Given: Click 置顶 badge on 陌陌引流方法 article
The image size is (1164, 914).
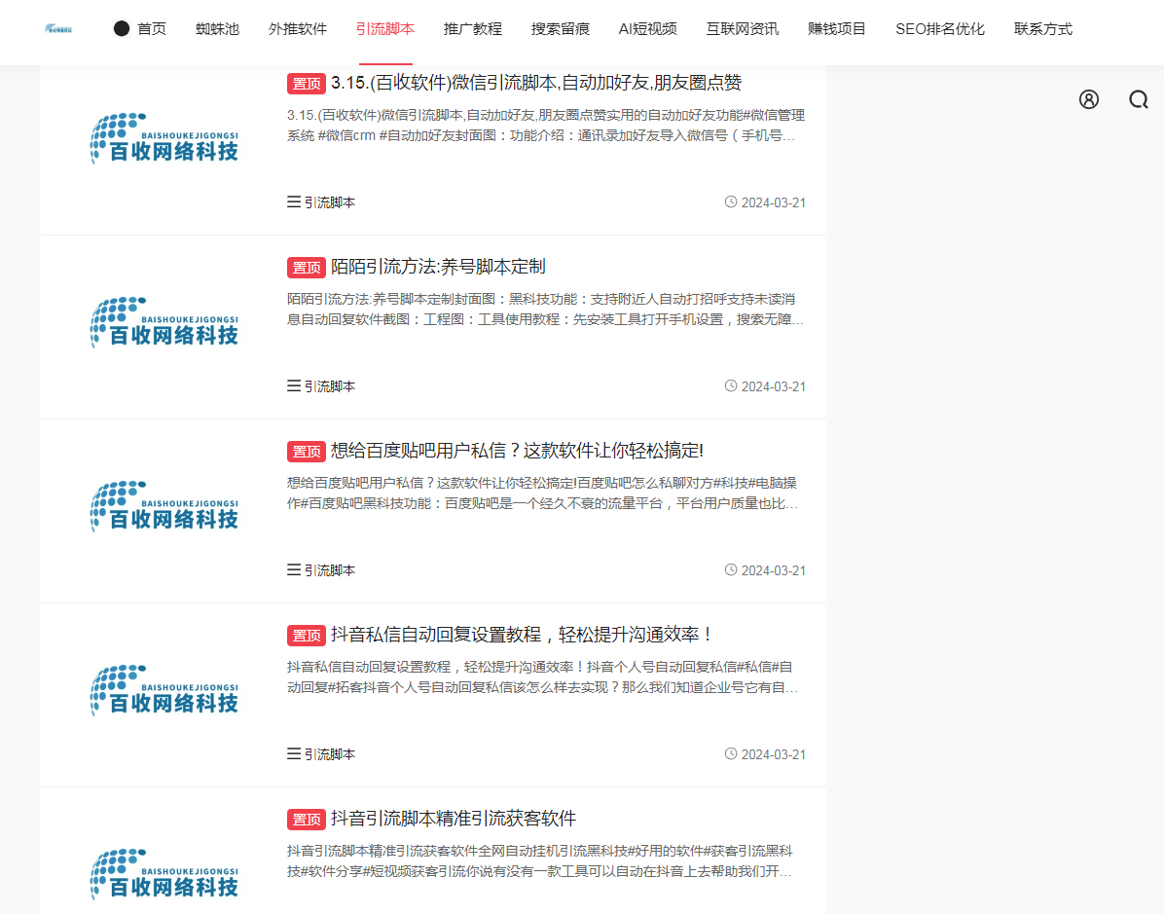Looking at the screenshot, I should point(307,268).
